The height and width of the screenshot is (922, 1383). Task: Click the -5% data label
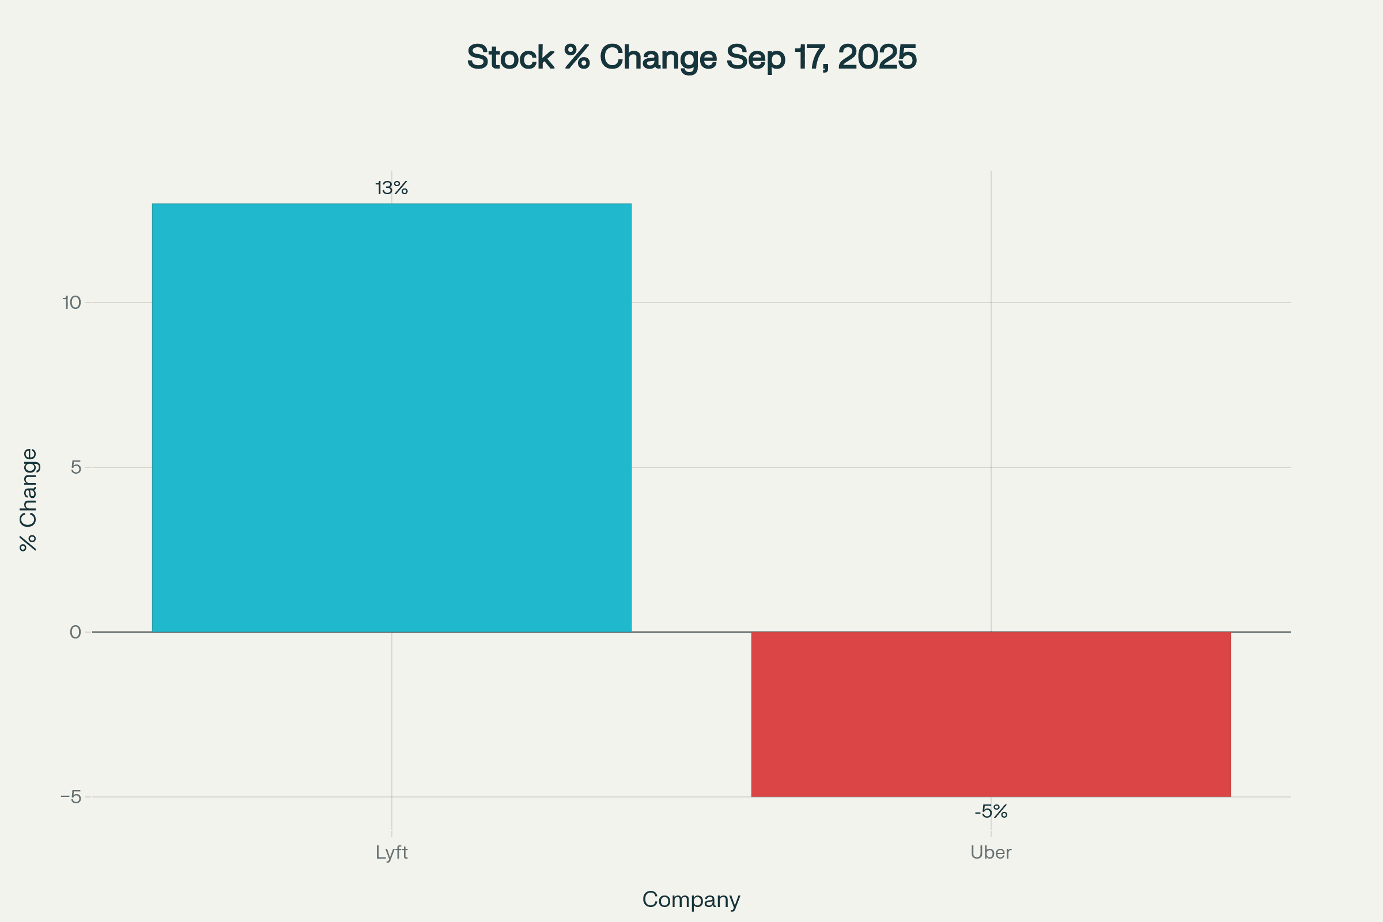coord(991,812)
